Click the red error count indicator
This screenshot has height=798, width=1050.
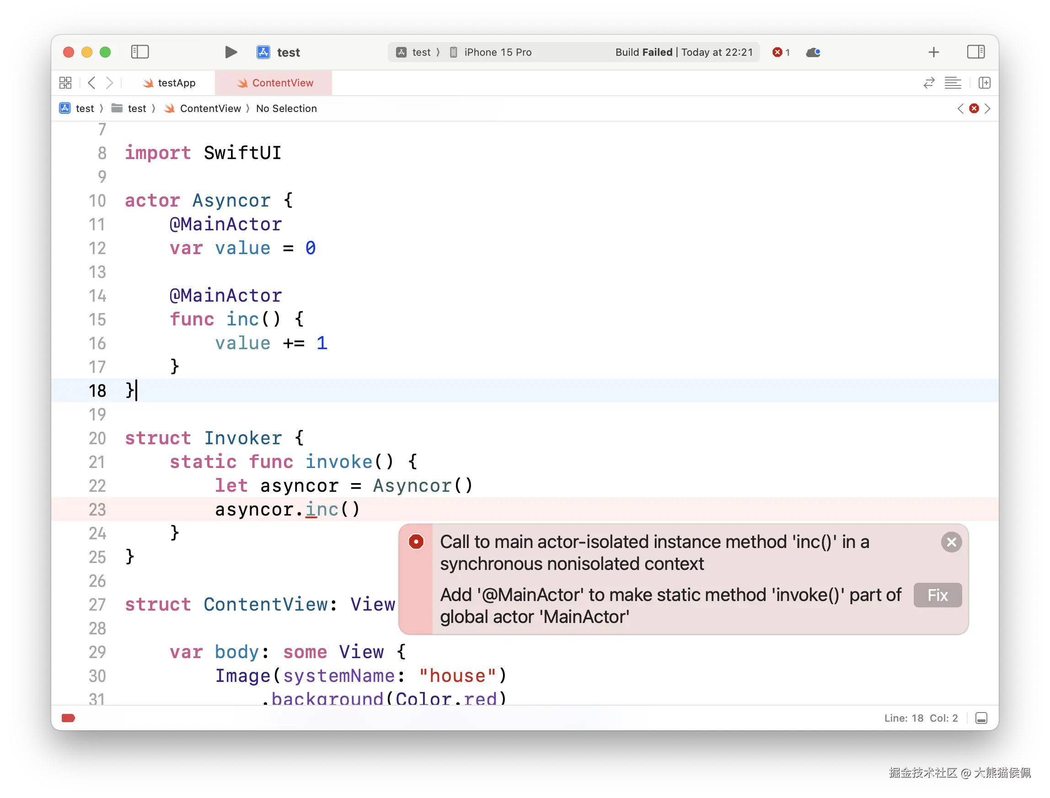[x=781, y=52]
